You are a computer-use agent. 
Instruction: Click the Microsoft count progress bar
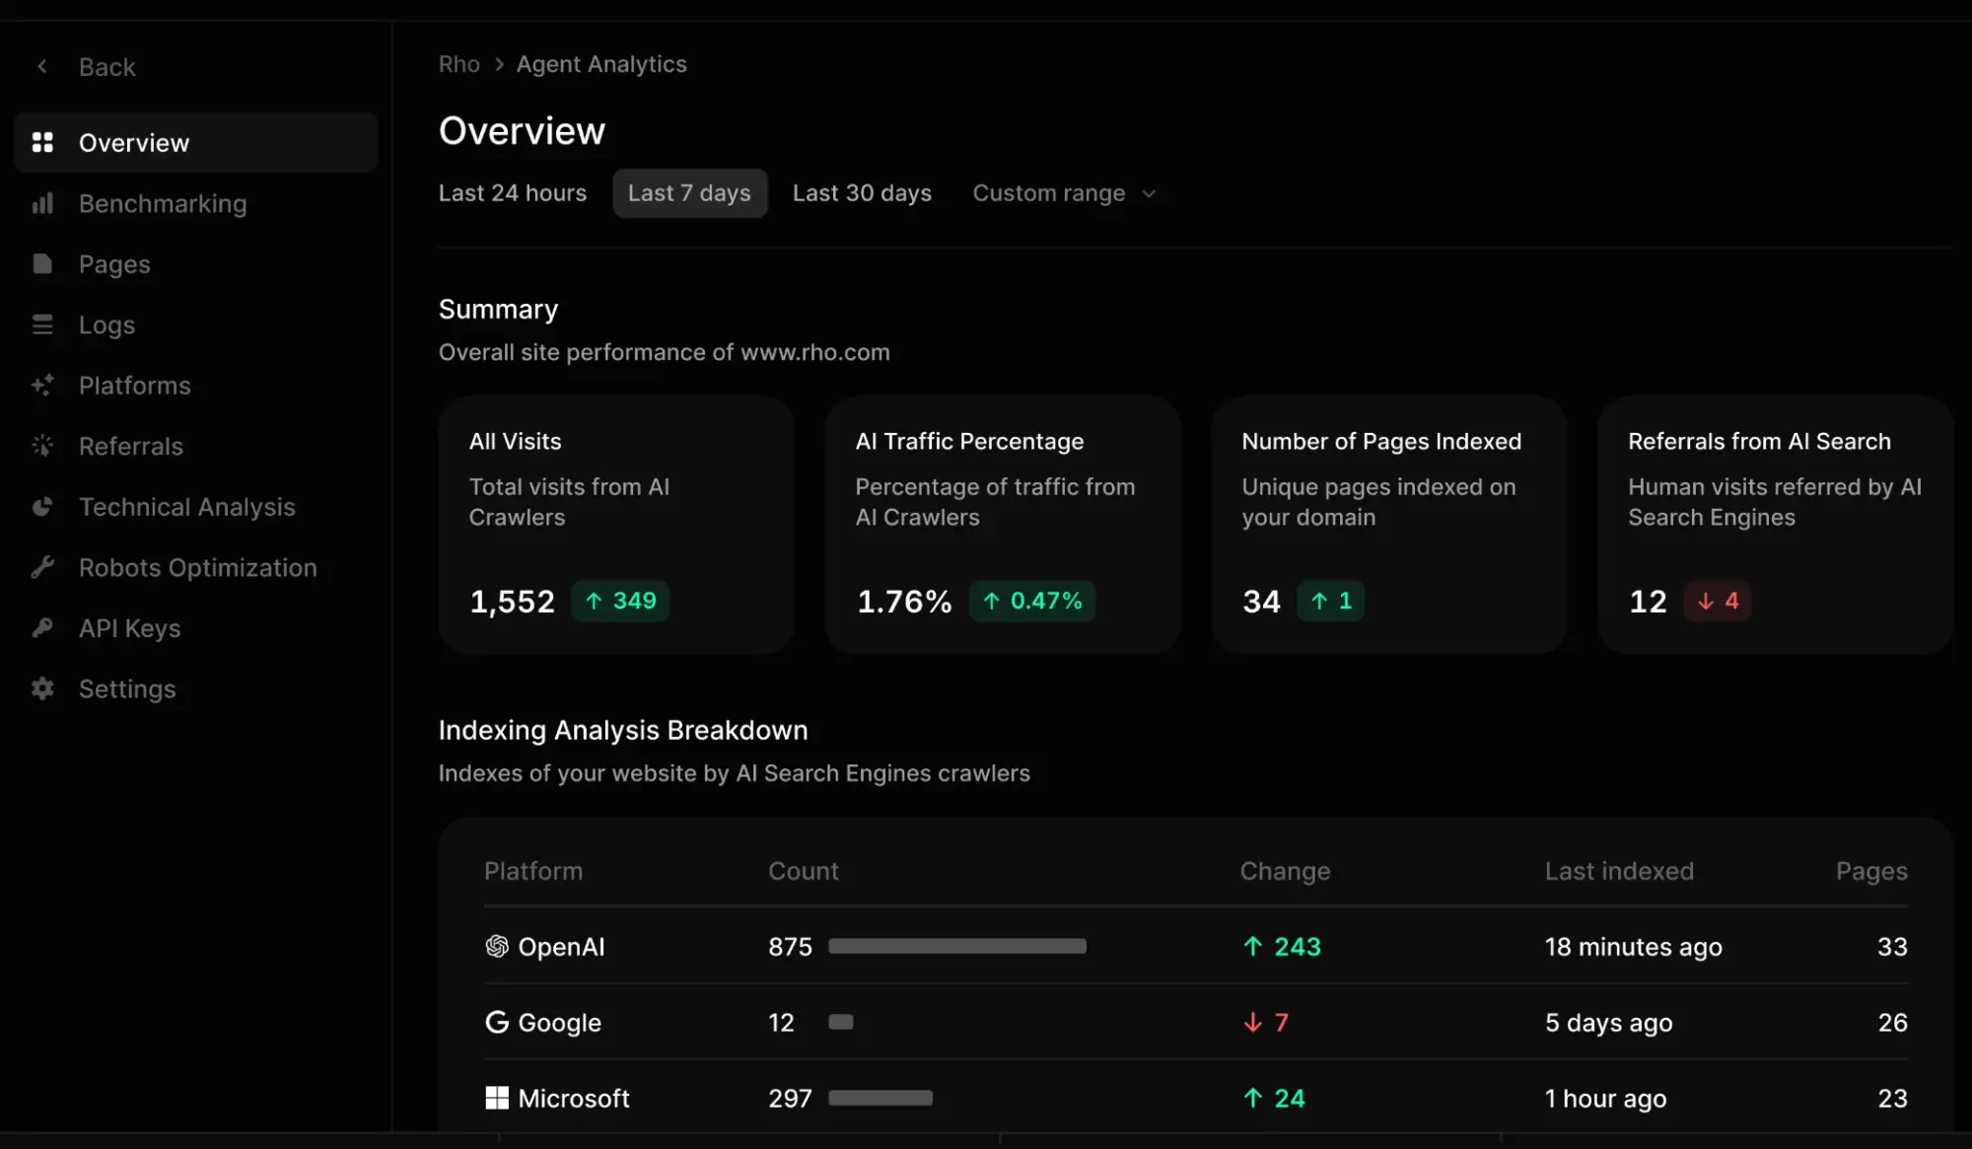[x=880, y=1098]
